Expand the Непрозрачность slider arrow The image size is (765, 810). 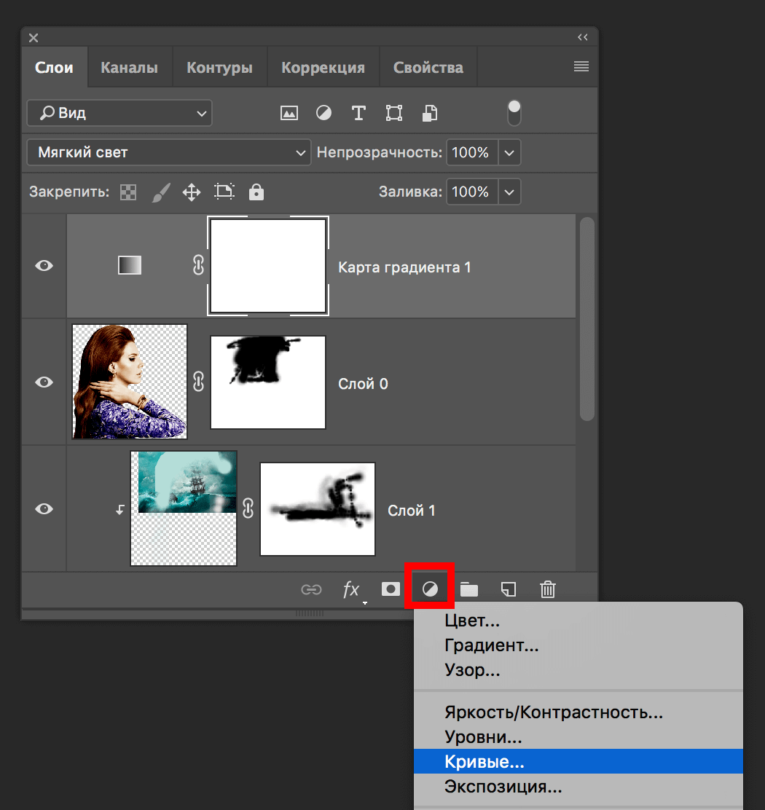point(509,153)
